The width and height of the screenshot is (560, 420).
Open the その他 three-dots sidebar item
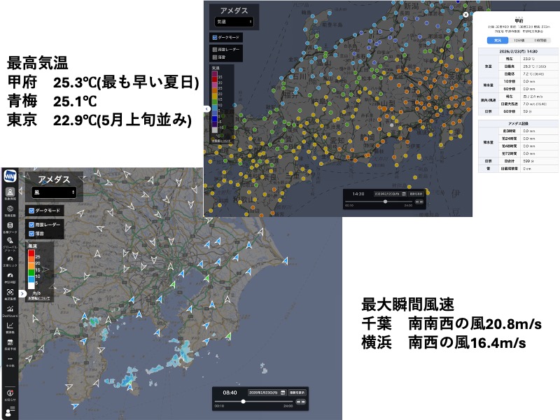tap(10, 361)
